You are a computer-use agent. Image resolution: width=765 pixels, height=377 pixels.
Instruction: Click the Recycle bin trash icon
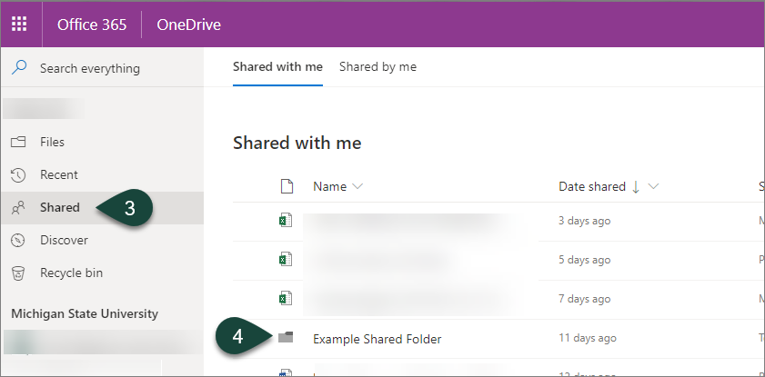pos(18,273)
